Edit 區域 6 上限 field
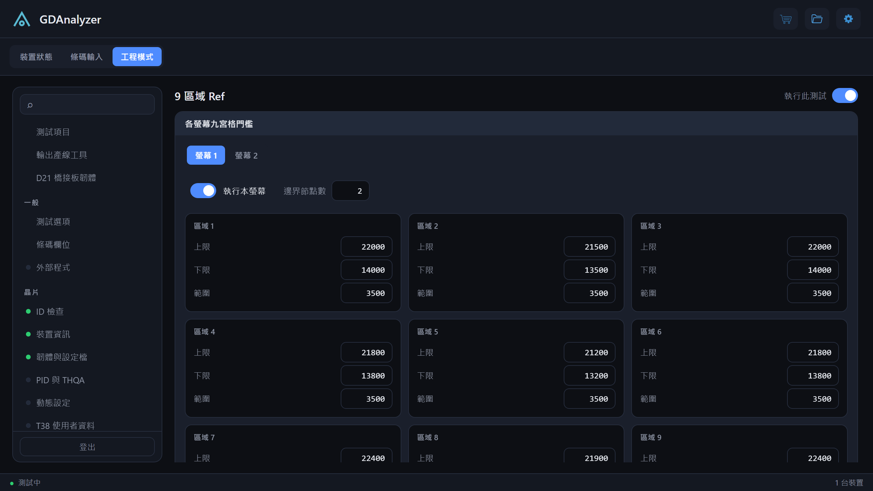Screen dimensions: 873x491 pyautogui.click(x=813, y=352)
